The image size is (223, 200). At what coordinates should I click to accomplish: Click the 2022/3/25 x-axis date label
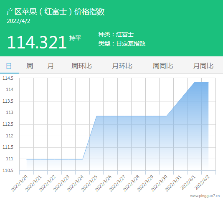89,183
